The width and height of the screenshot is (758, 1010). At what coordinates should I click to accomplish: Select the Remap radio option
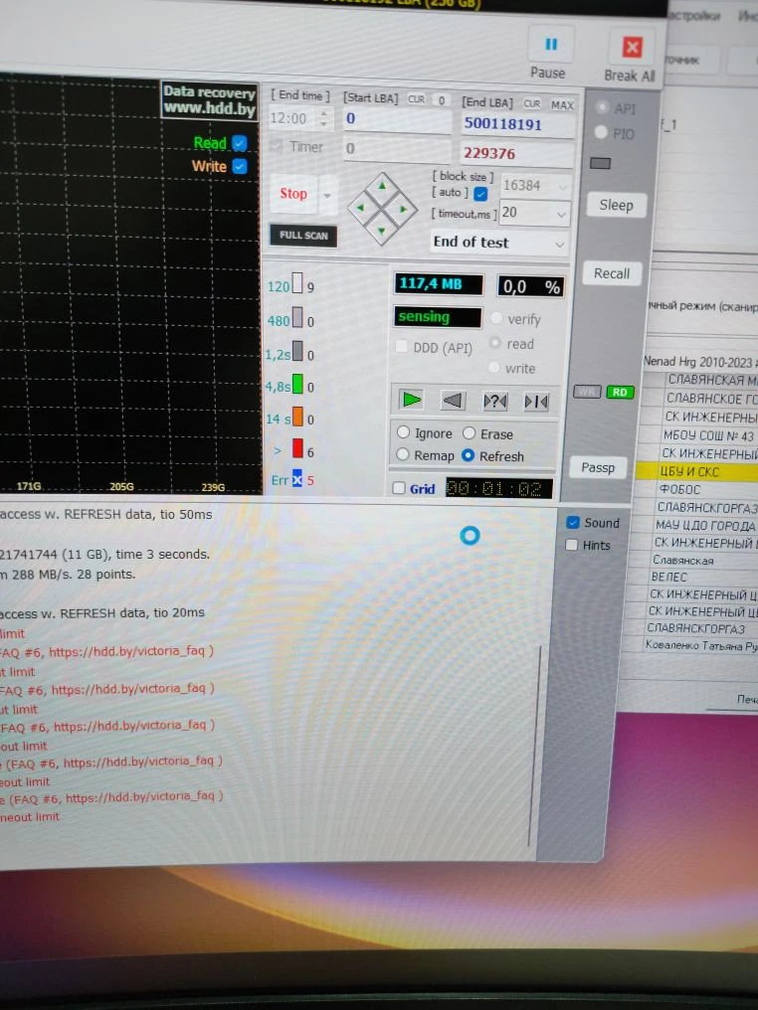pos(404,455)
